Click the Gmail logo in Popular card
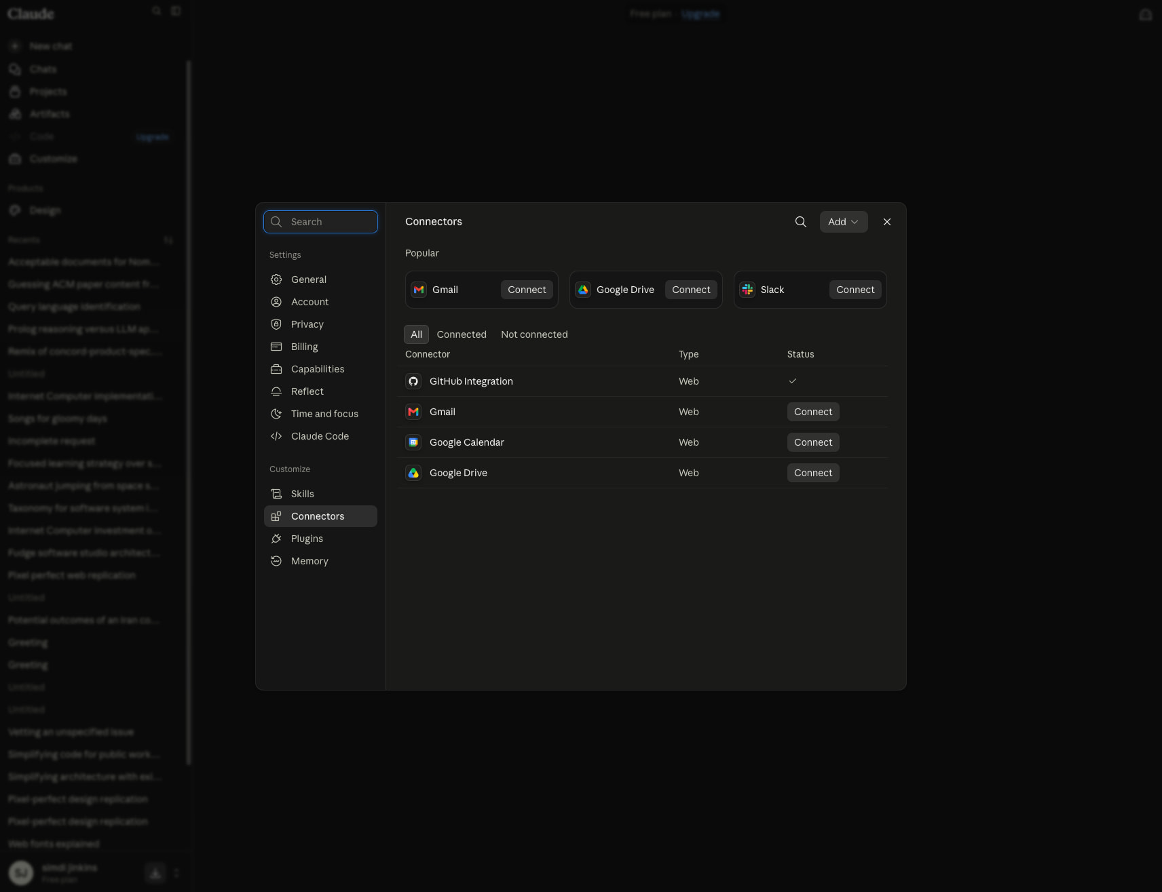The width and height of the screenshot is (1162, 892). (x=419, y=290)
